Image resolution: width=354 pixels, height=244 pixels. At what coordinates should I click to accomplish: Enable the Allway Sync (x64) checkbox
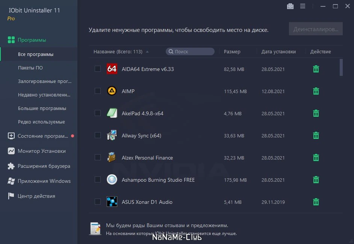pos(98,135)
